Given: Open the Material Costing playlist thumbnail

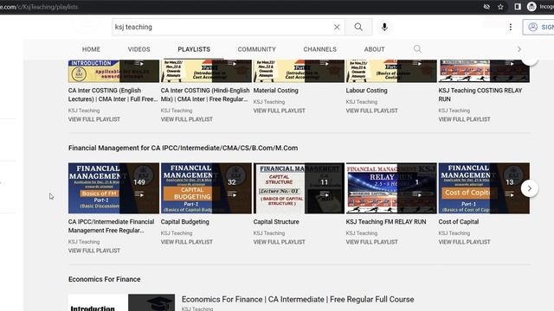Looking at the screenshot, I should click(x=299, y=71).
